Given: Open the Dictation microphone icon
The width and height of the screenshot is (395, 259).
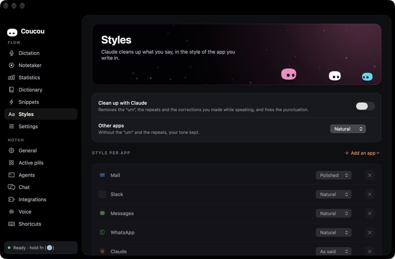Looking at the screenshot, I should 11,53.
